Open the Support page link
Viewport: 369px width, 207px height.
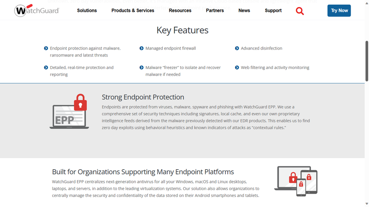pos(273,10)
